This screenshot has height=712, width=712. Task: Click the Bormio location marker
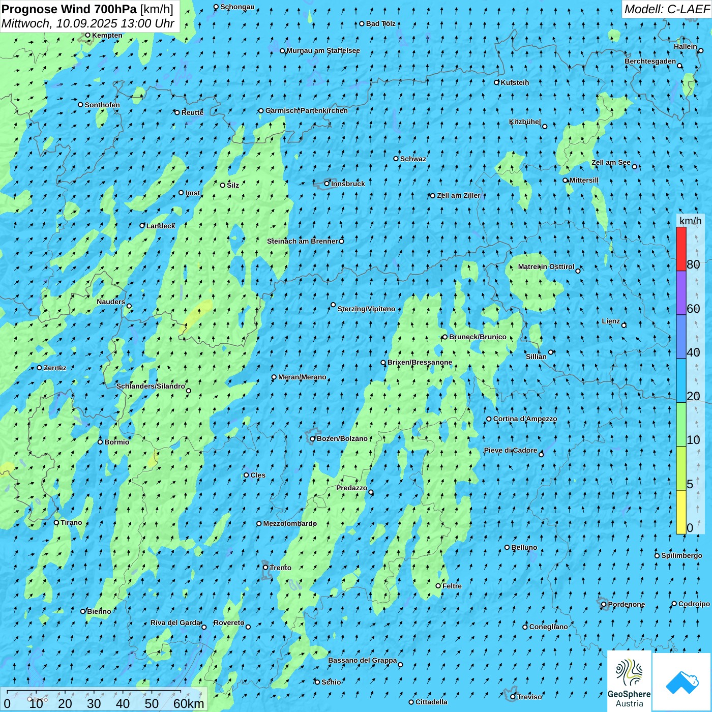coord(100,442)
